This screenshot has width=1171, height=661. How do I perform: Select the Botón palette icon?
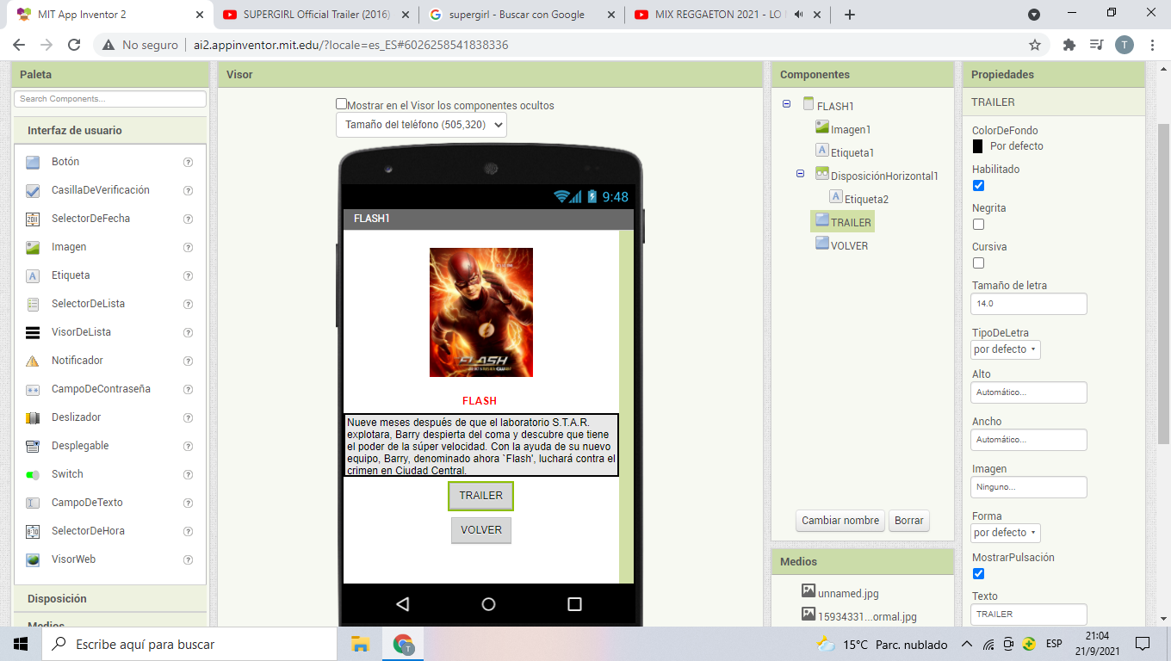(x=33, y=162)
